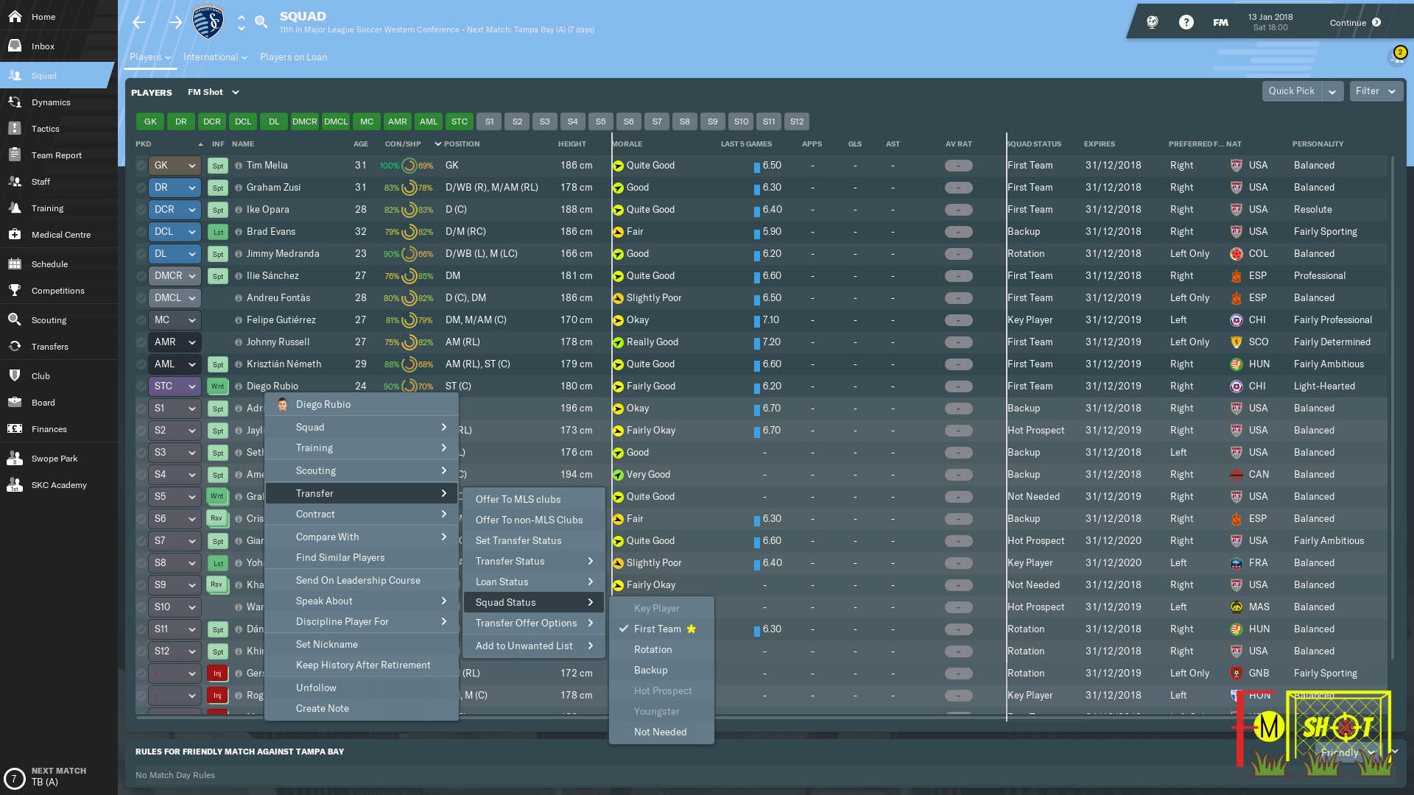The image size is (1414, 795).
Task: Toggle selection circle for Ike Opara
Action: pos(141,210)
